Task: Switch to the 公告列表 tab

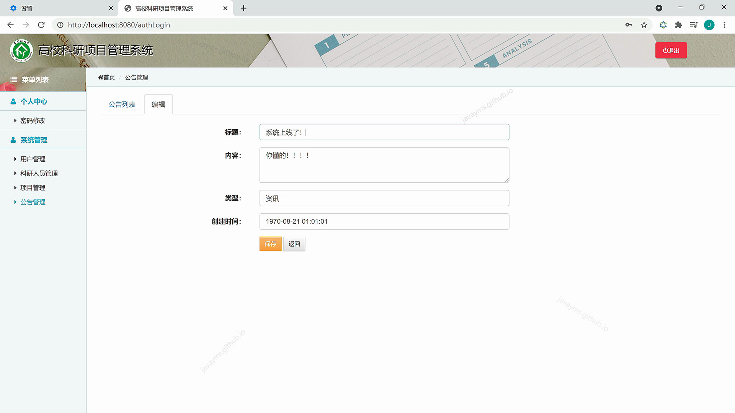Action: (122, 104)
